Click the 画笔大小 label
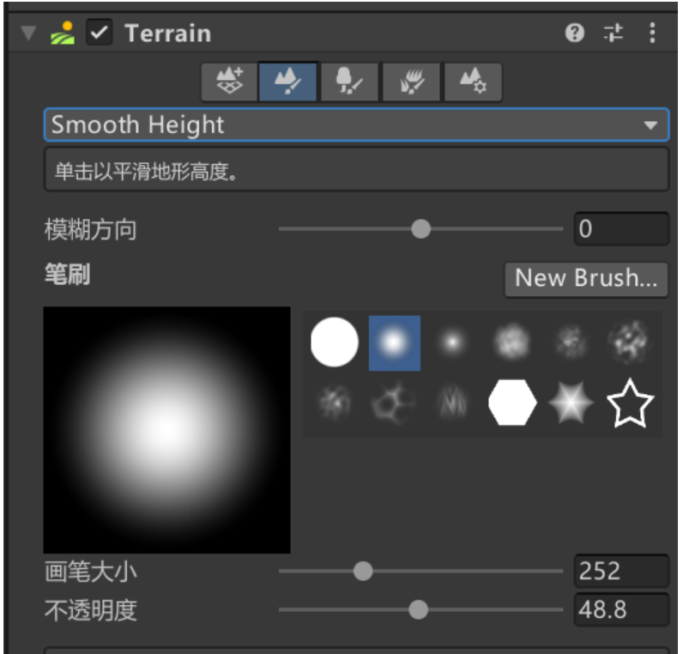Screen dimensions: 683x654 pyautogui.click(x=91, y=572)
